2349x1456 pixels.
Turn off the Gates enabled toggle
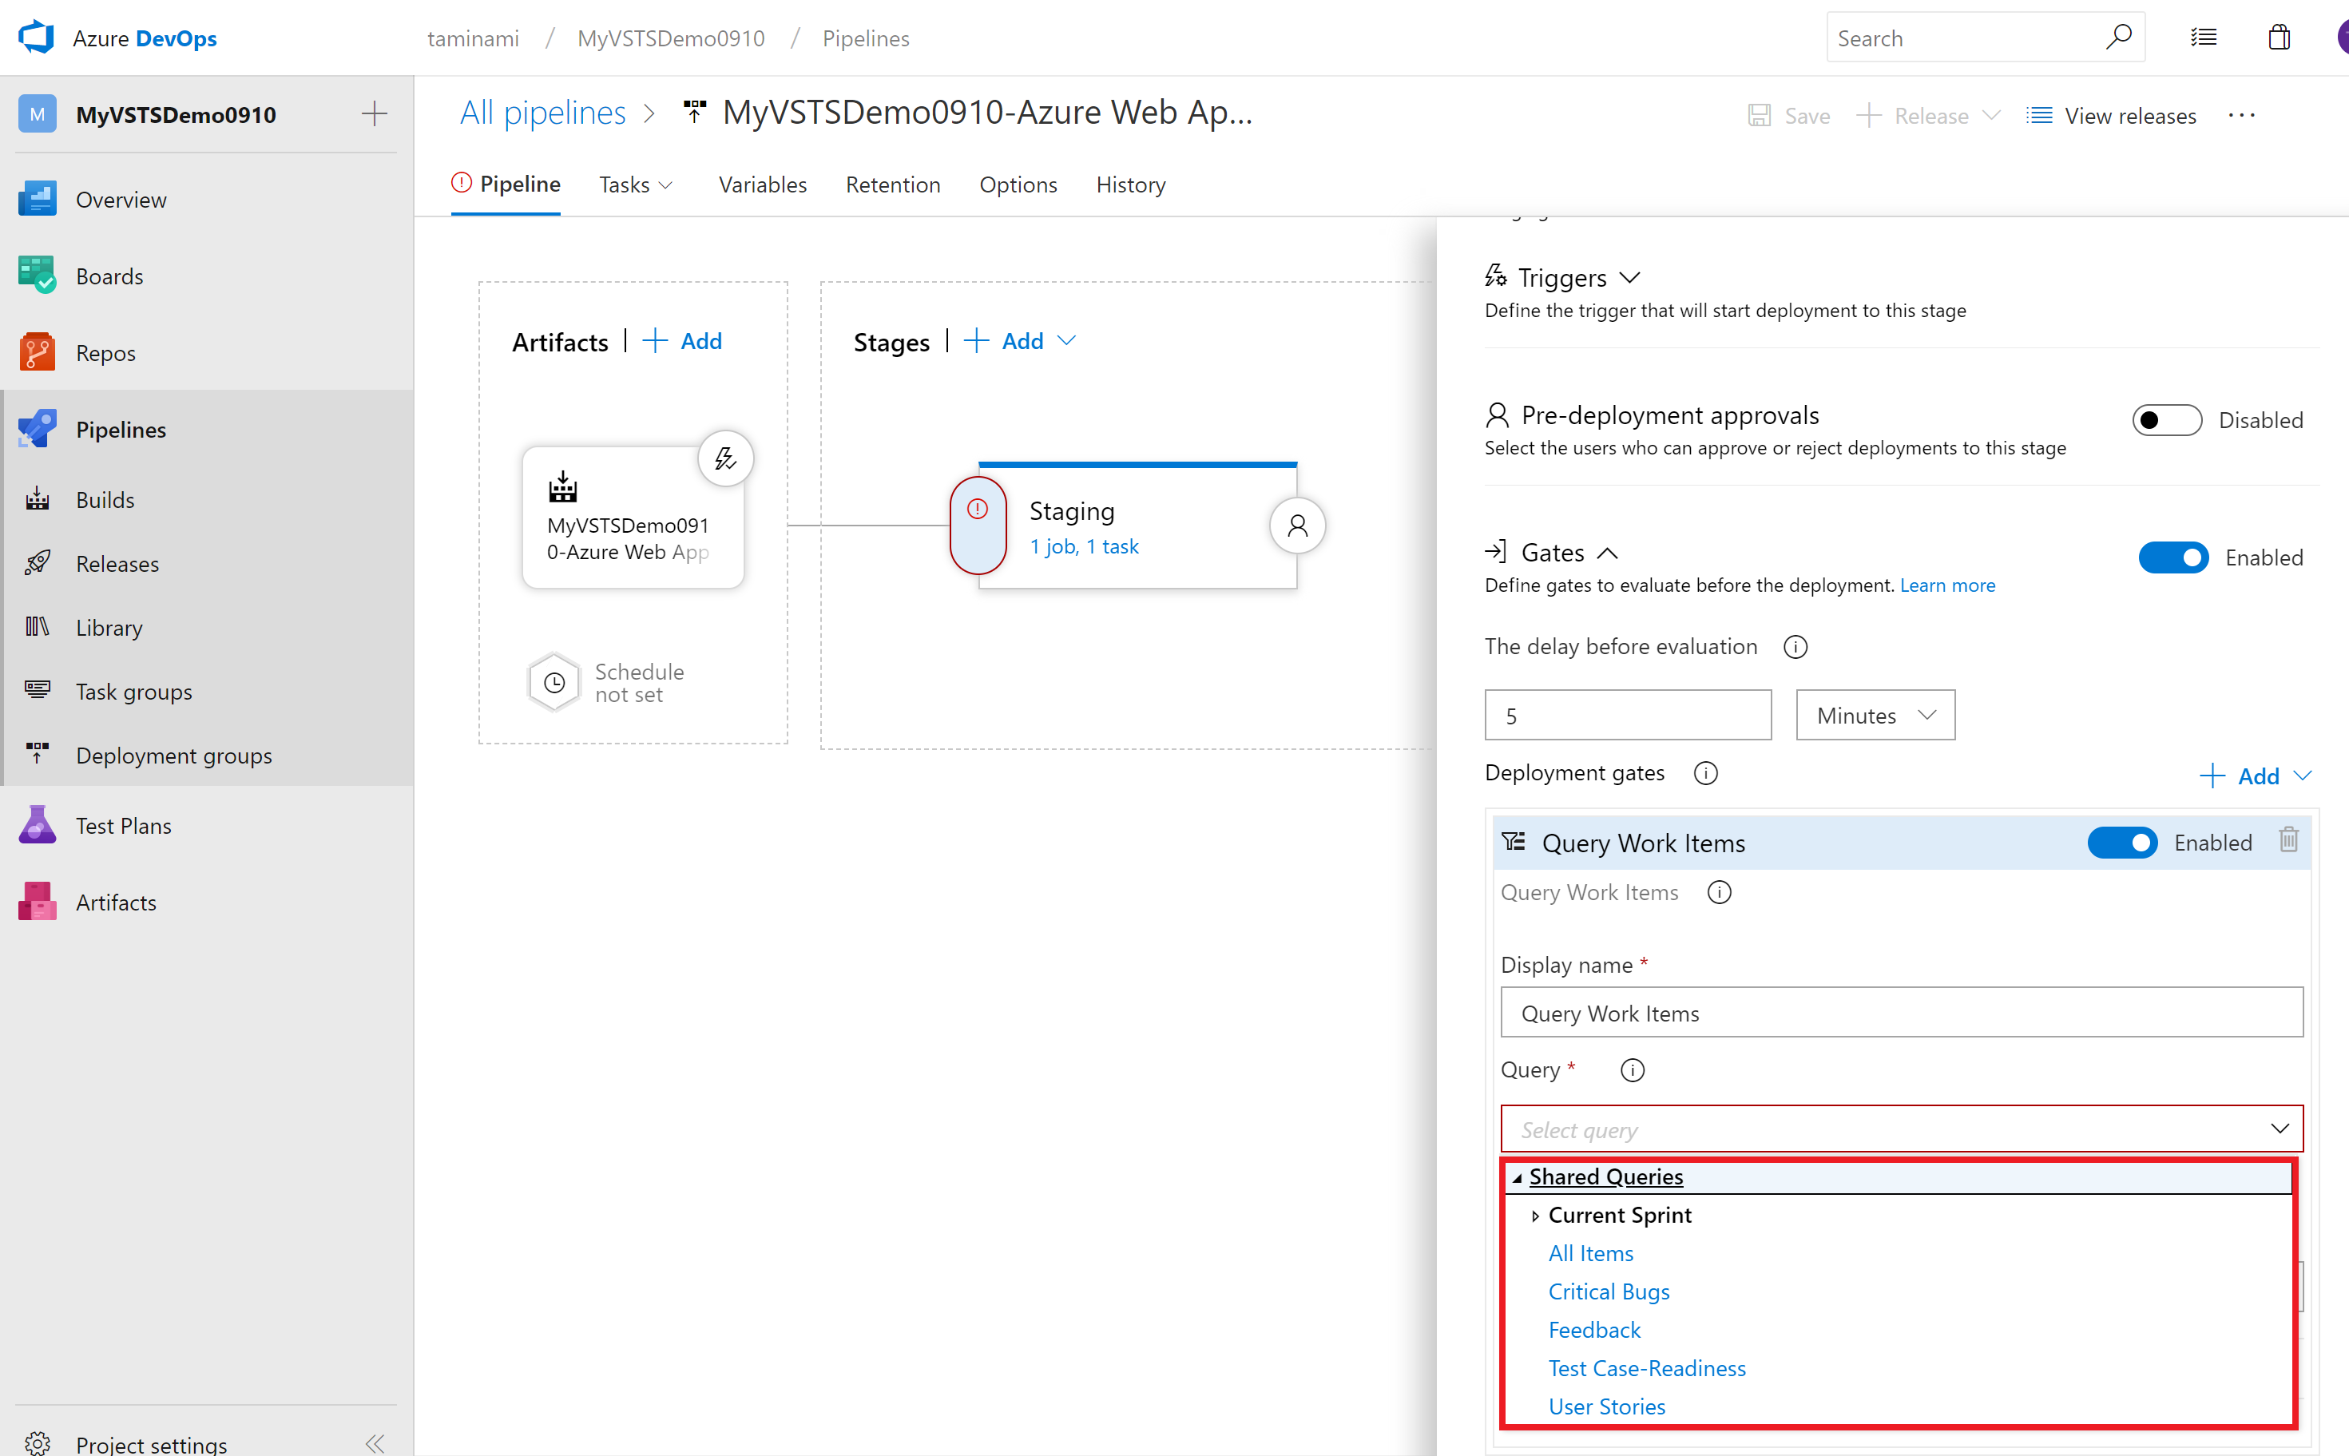(2172, 557)
